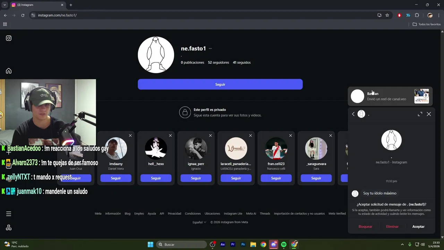Open Spotify from the taskbar

(284, 244)
